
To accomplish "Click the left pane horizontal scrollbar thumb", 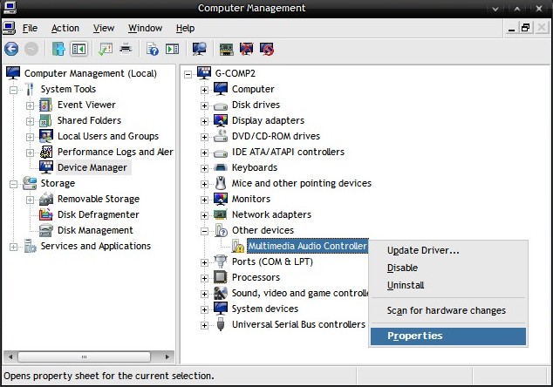I will coord(85,356).
